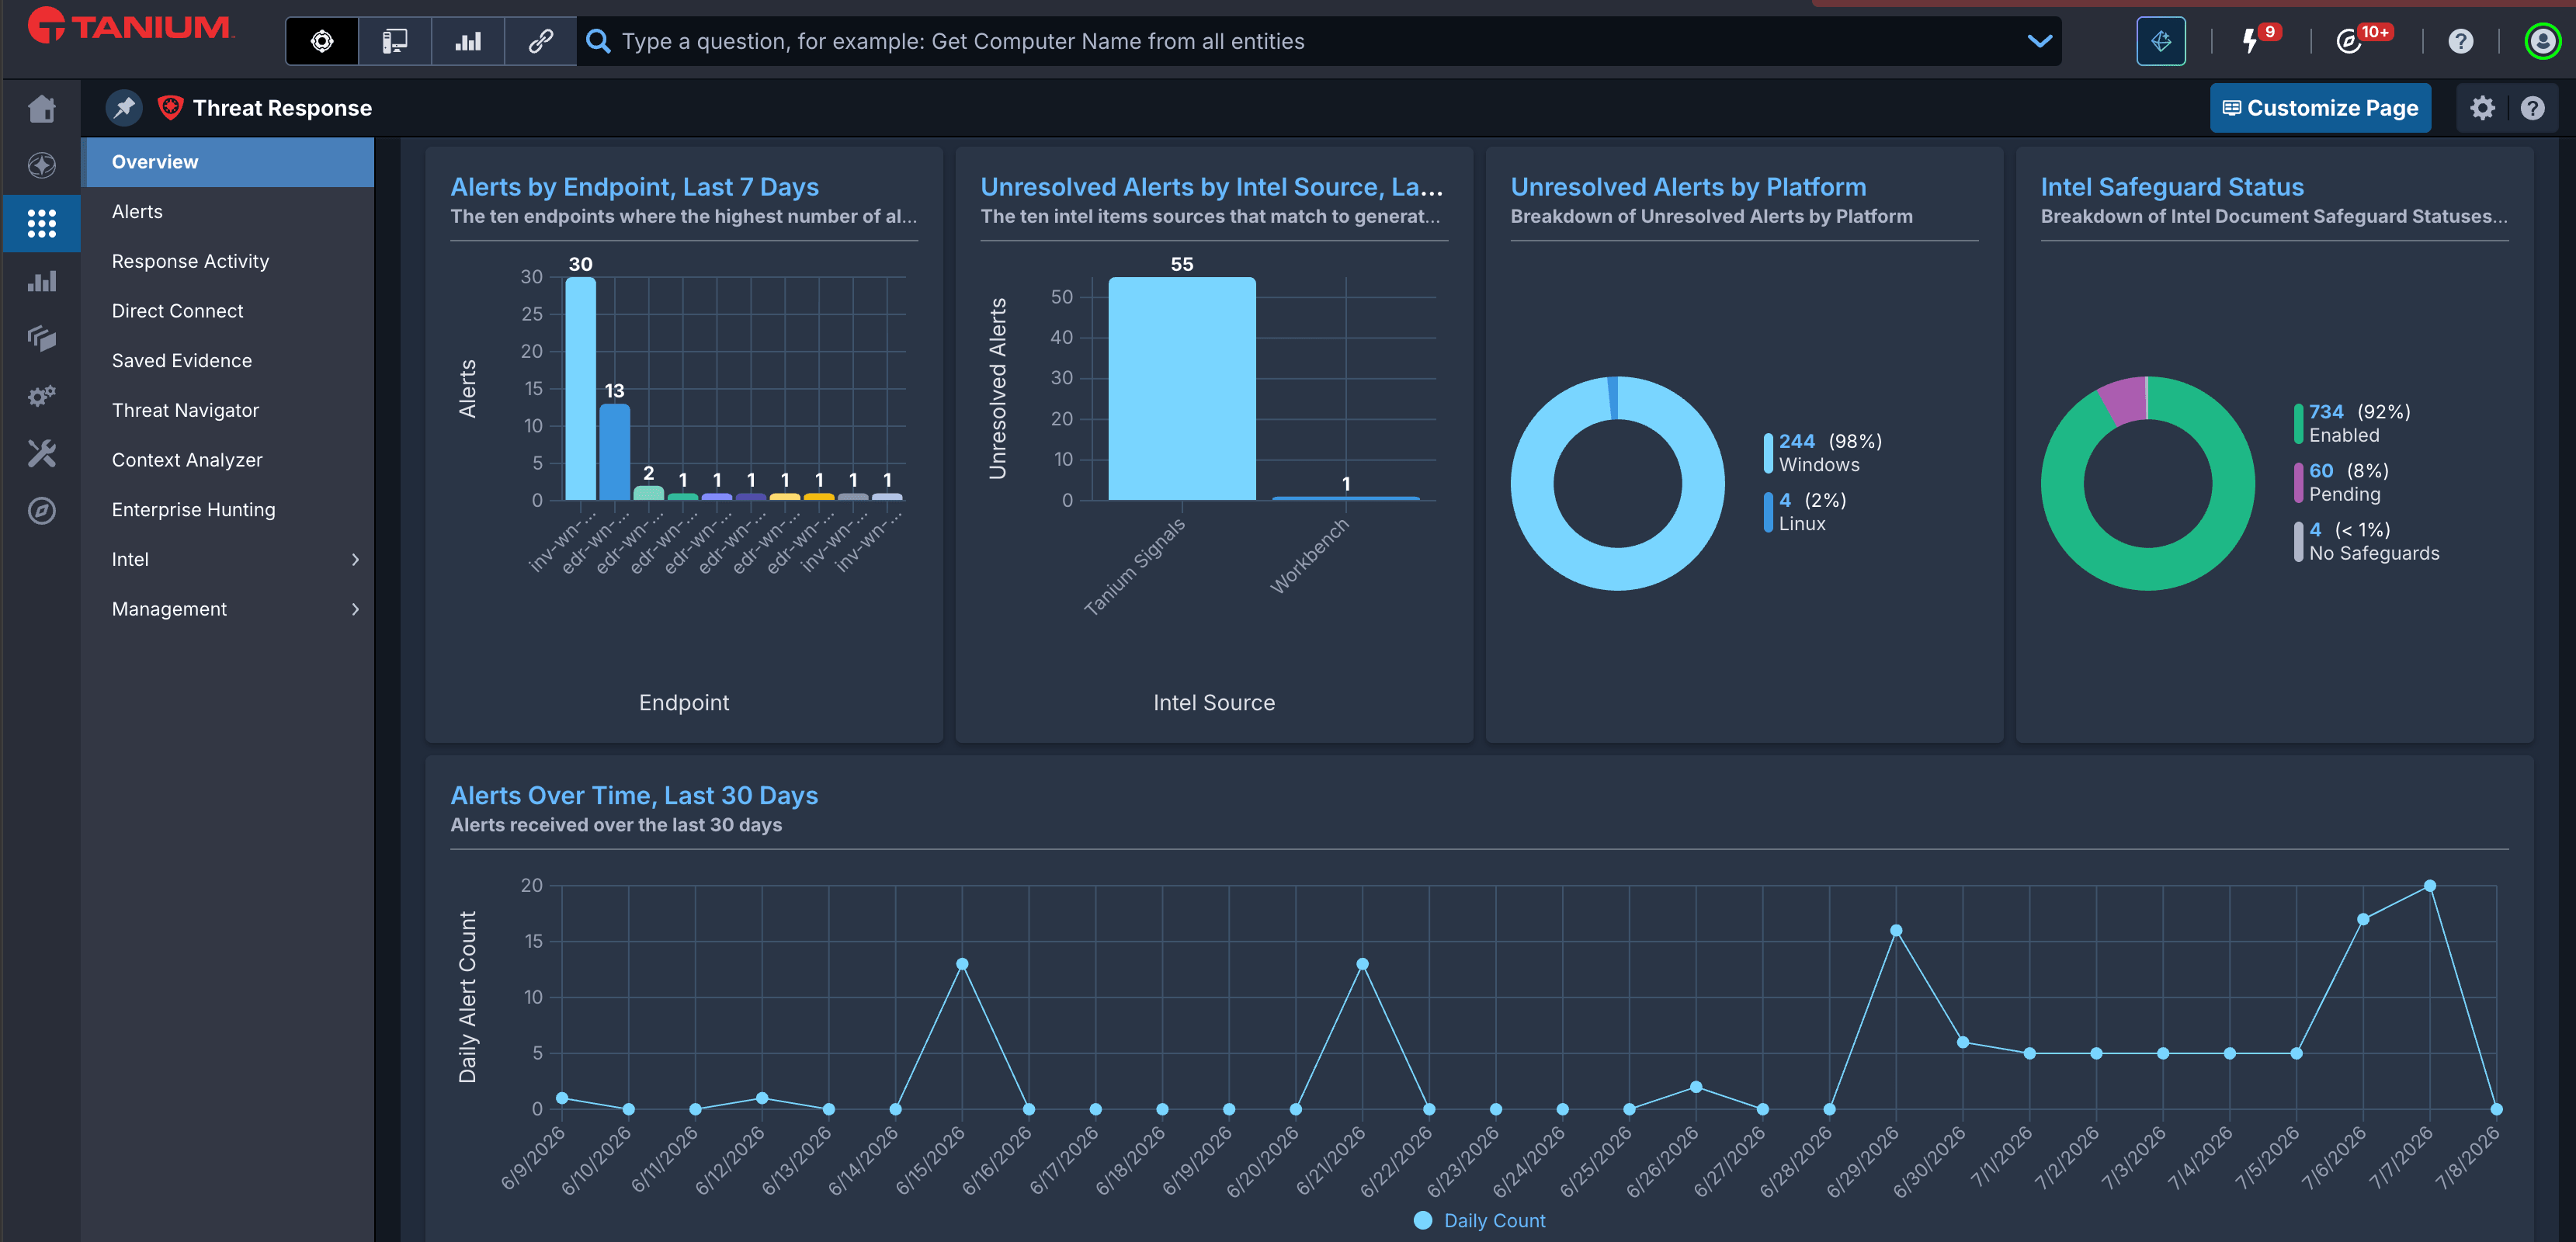The height and width of the screenshot is (1242, 2576).
Task: Open the top bar help question icon
Action: click(x=2460, y=41)
